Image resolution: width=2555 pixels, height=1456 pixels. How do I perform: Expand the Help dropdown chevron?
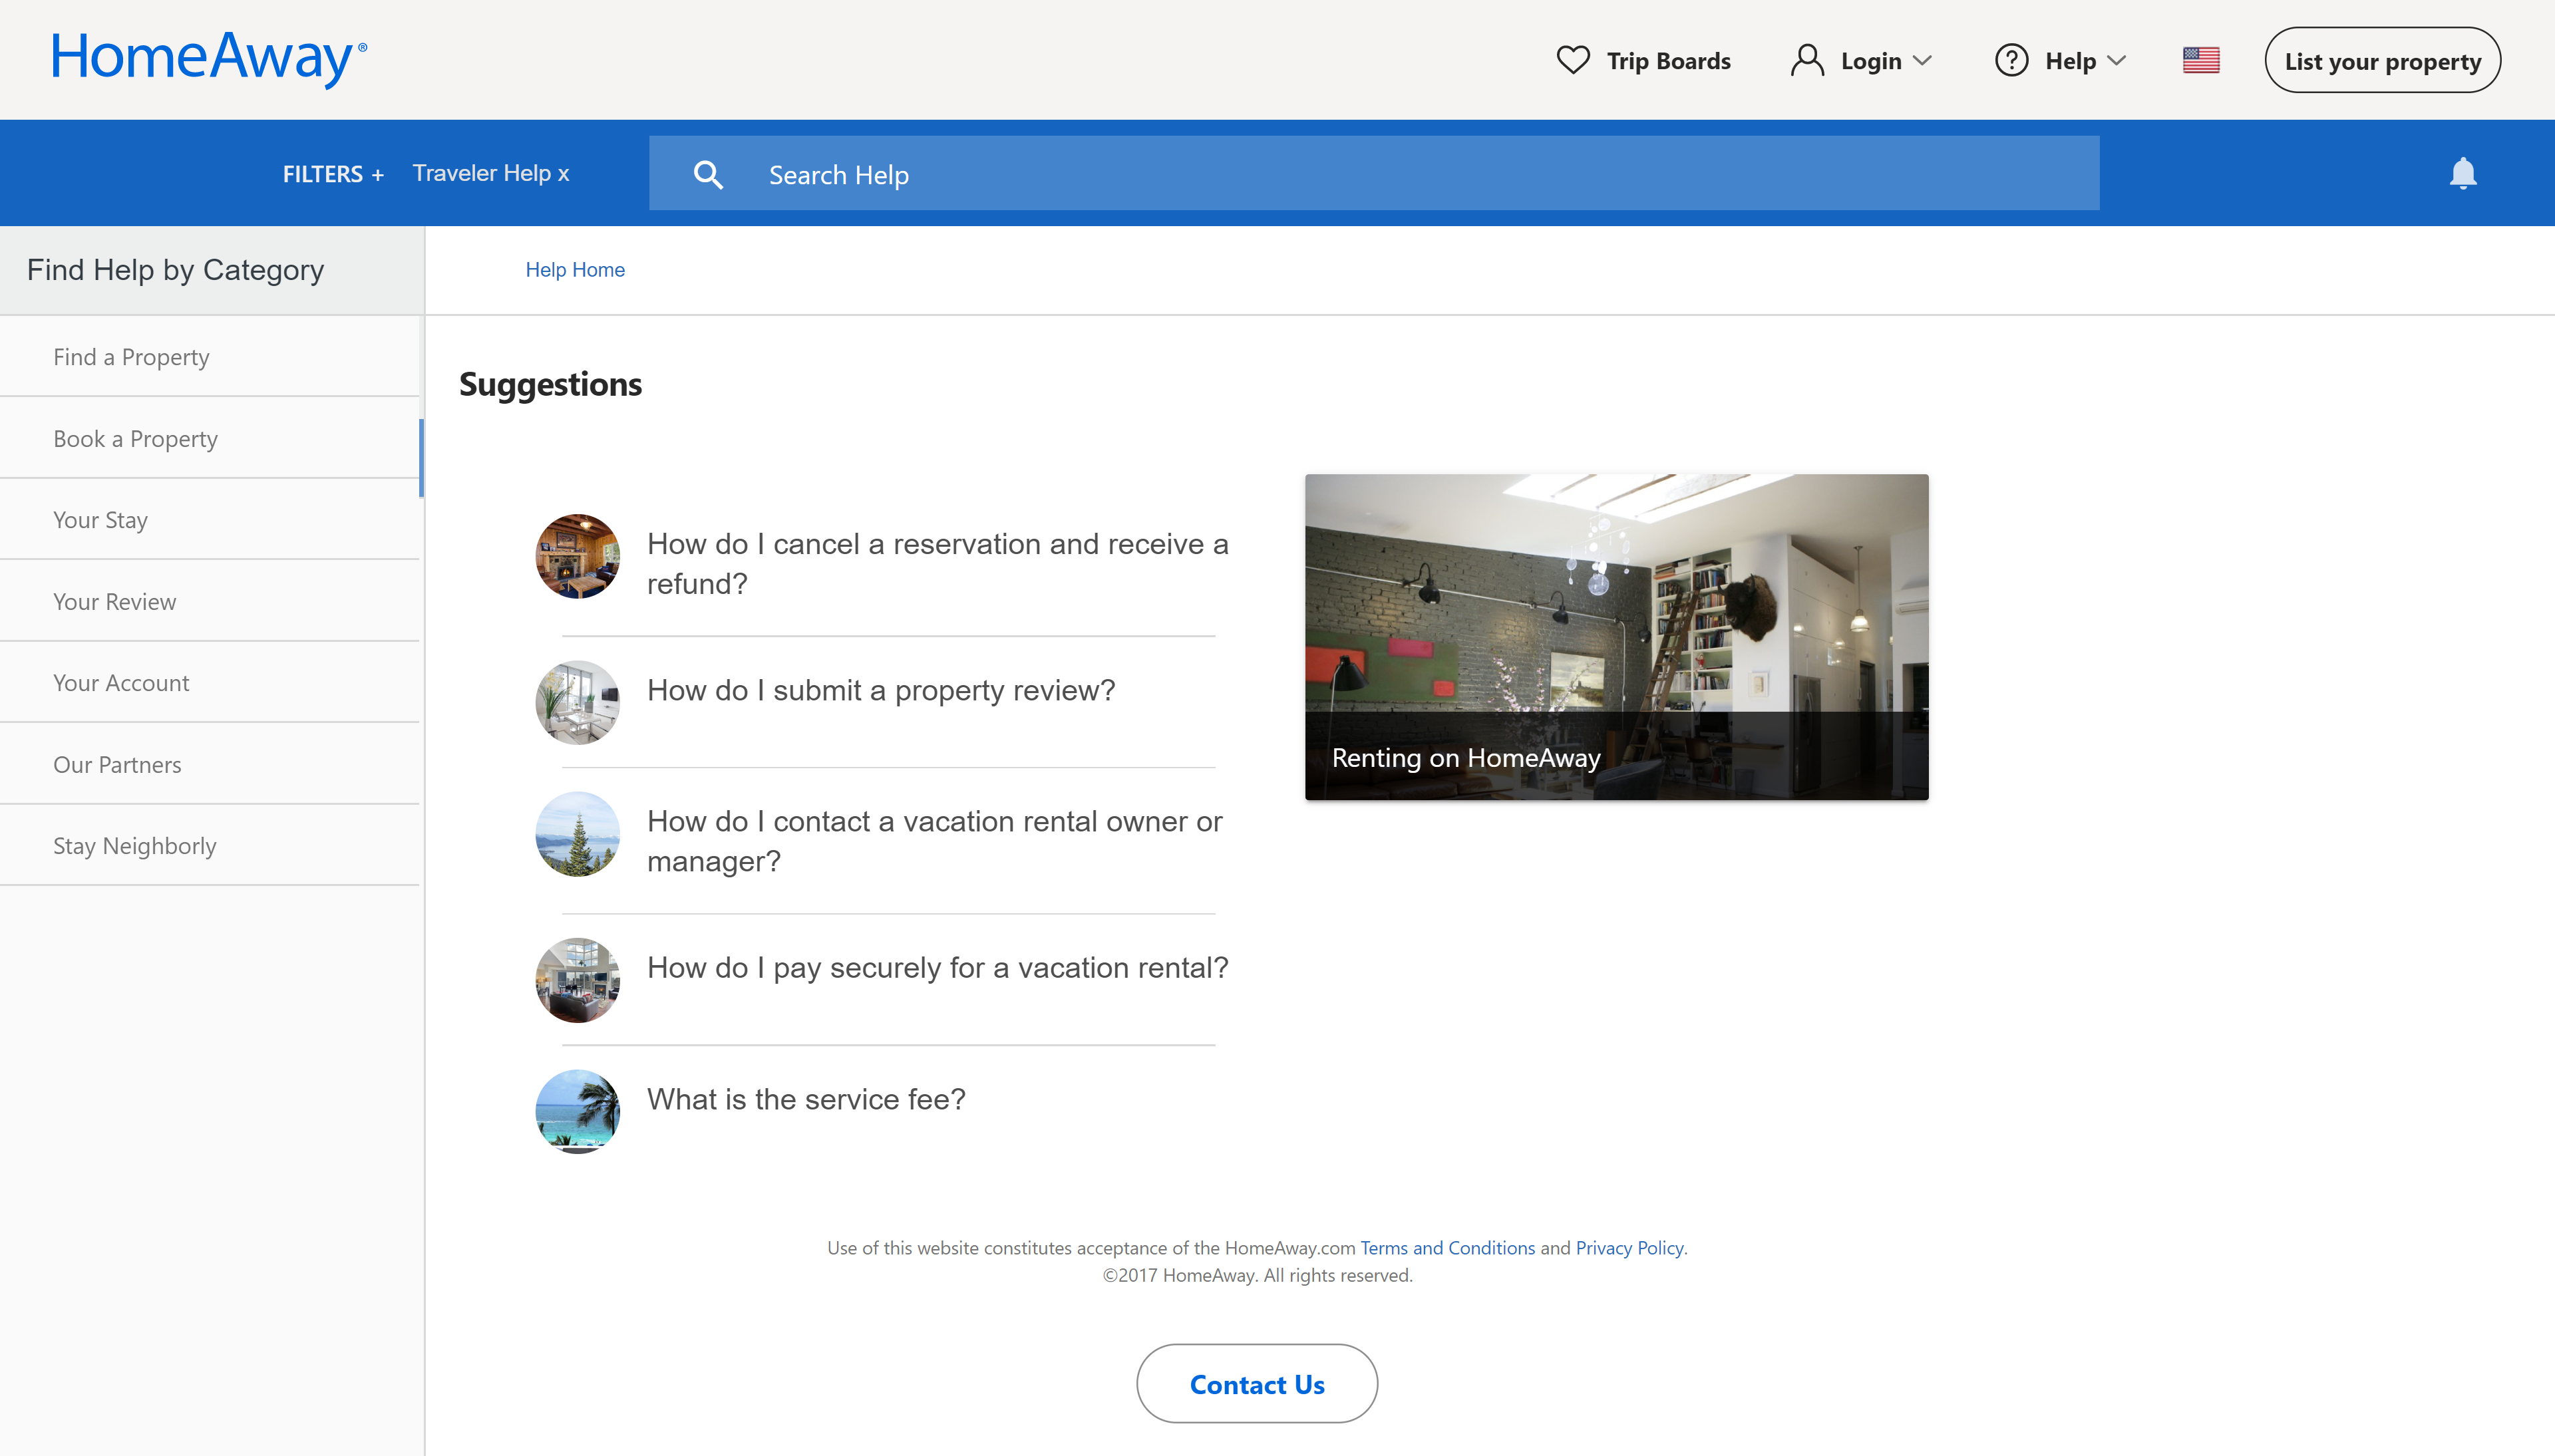pyautogui.click(x=2116, y=61)
